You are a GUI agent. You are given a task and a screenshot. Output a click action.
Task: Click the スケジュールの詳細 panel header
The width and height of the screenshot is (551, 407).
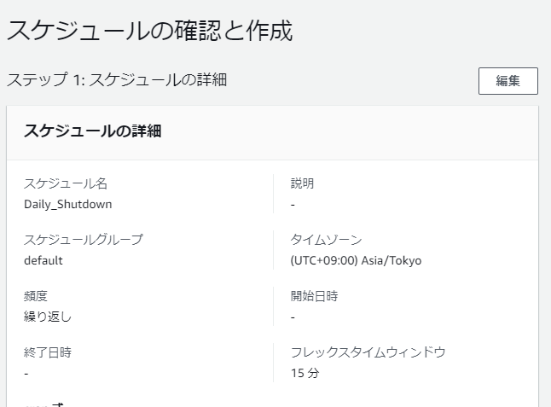click(x=93, y=131)
